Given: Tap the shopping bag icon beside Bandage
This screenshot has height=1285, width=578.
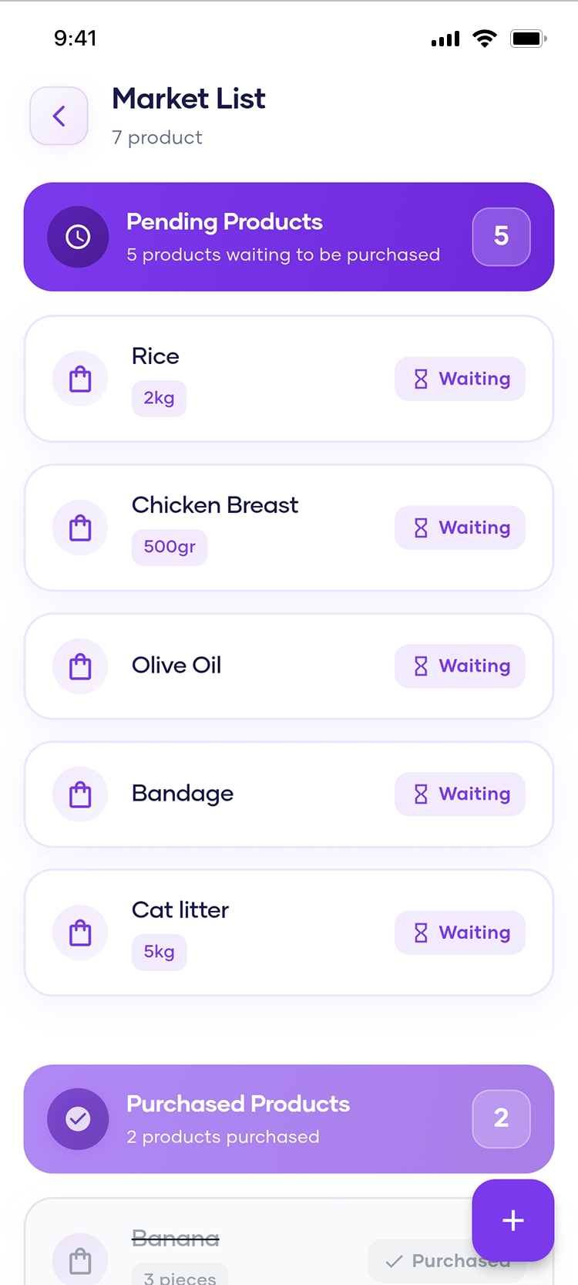Looking at the screenshot, I should pos(80,794).
